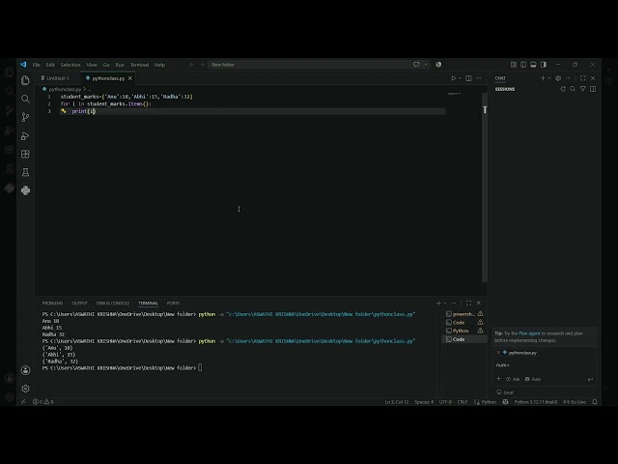Open the Copilot chat dropdown in title bar
618x464 pixels.
(x=426, y=65)
